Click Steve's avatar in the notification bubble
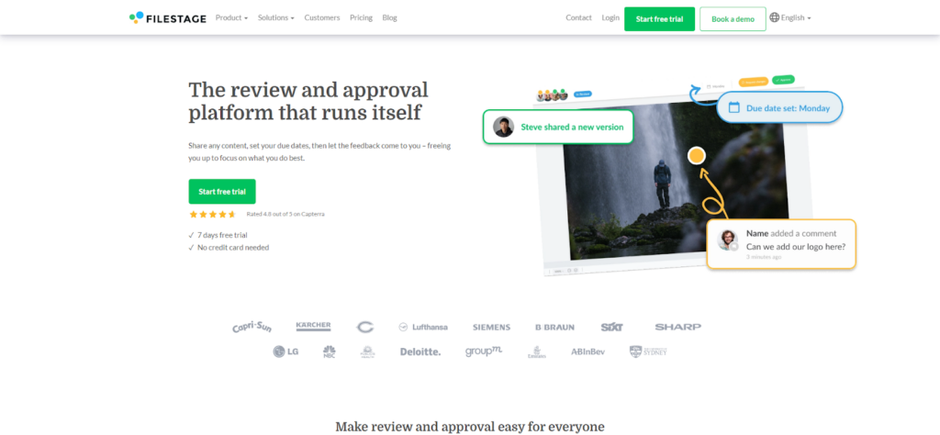The image size is (940, 435). (x=503, y=127)
